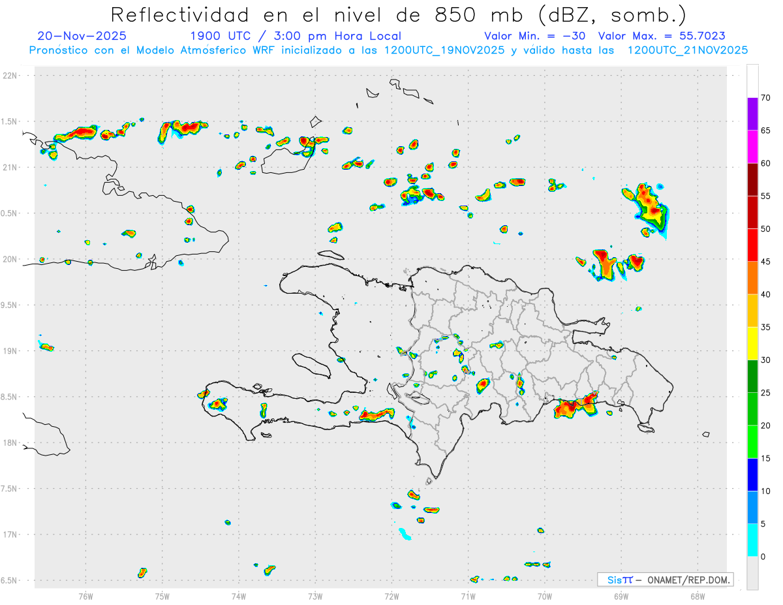
Task: Select the colorbar value label '40'
Action: click(x=766, y=294)
